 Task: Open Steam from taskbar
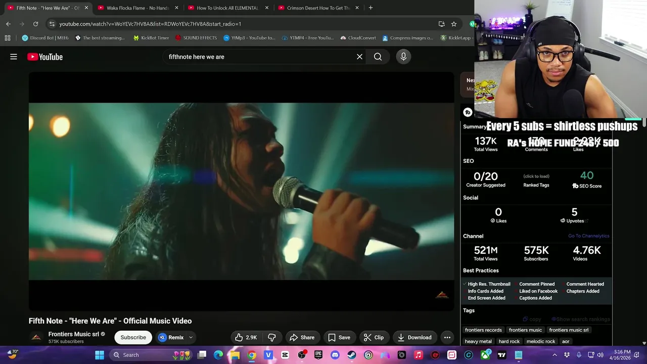point(351,355)
